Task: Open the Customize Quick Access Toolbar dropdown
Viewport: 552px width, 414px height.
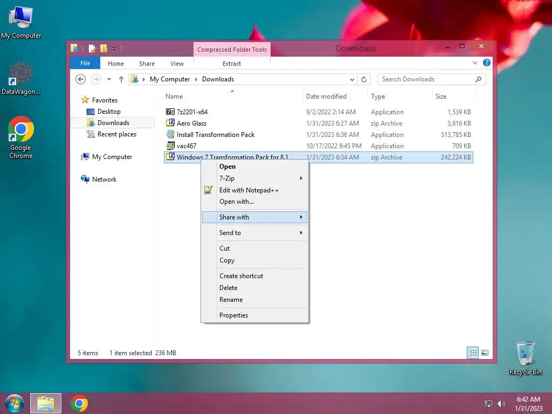Action: 114,49
